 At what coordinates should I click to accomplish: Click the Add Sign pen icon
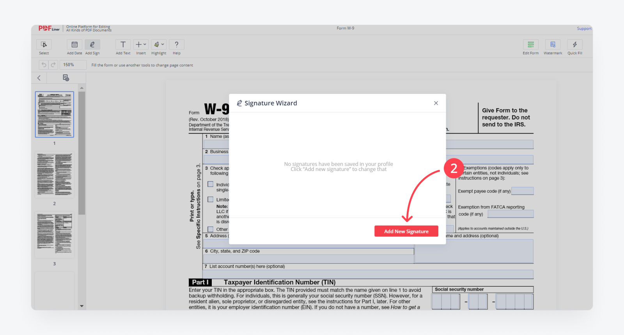[x=92, y=44]
